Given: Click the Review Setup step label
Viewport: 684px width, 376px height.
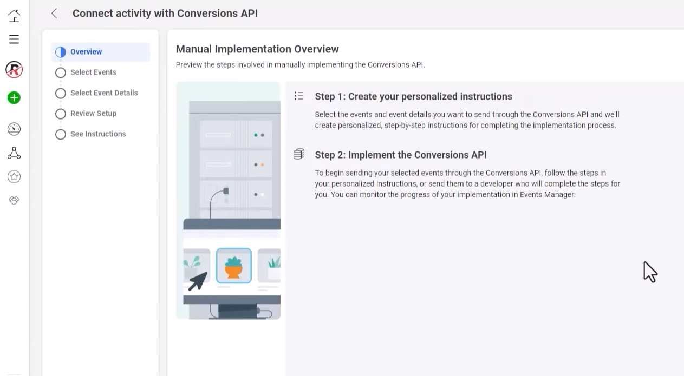Looking at the screenshot, I should pyautogui.click(x=93, y=114).
